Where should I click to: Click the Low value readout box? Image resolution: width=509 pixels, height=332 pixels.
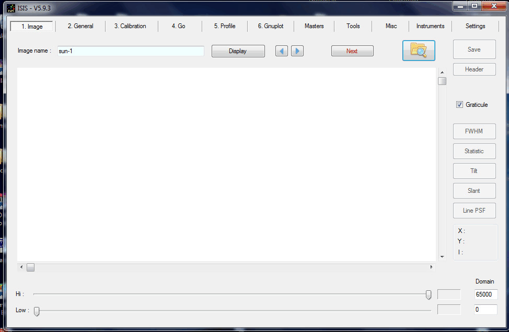point(449,309)
